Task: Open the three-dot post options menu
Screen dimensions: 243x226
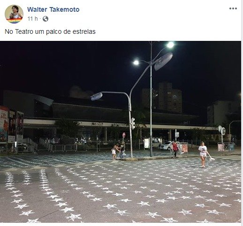Action: 233,8
